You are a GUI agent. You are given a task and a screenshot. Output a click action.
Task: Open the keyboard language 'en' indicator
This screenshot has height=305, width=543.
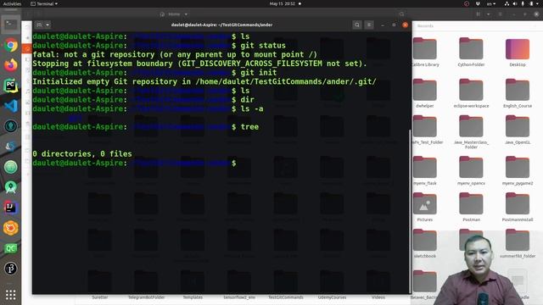(491, 3)
